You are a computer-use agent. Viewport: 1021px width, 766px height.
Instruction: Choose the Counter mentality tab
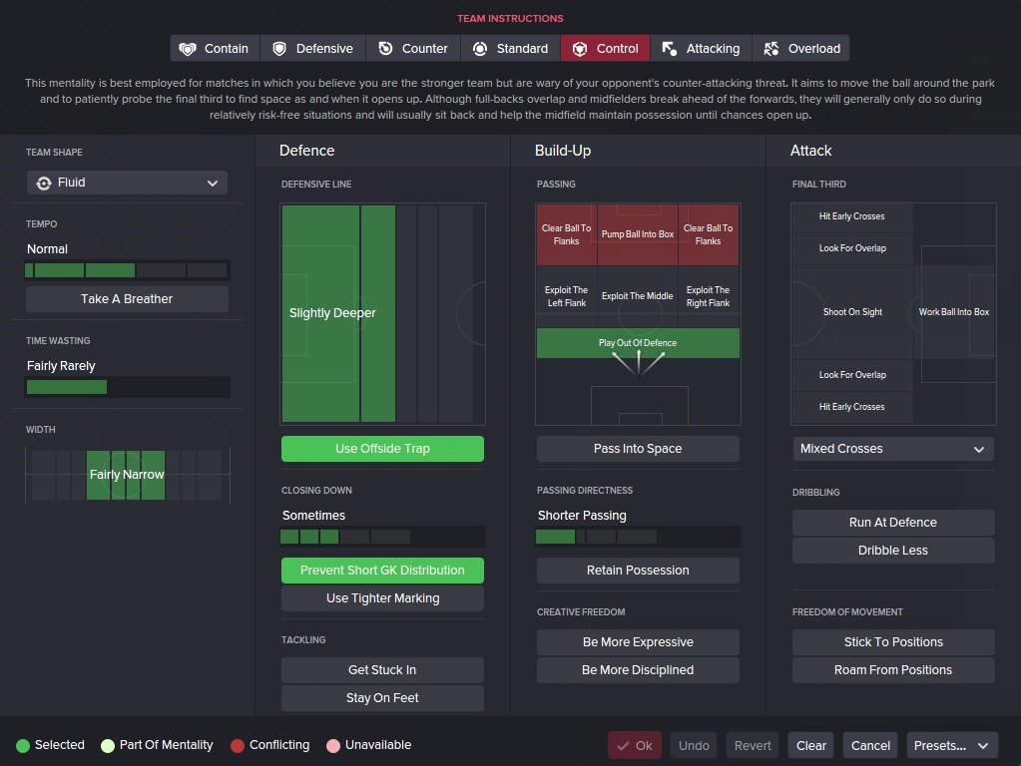tap(413, 48)
